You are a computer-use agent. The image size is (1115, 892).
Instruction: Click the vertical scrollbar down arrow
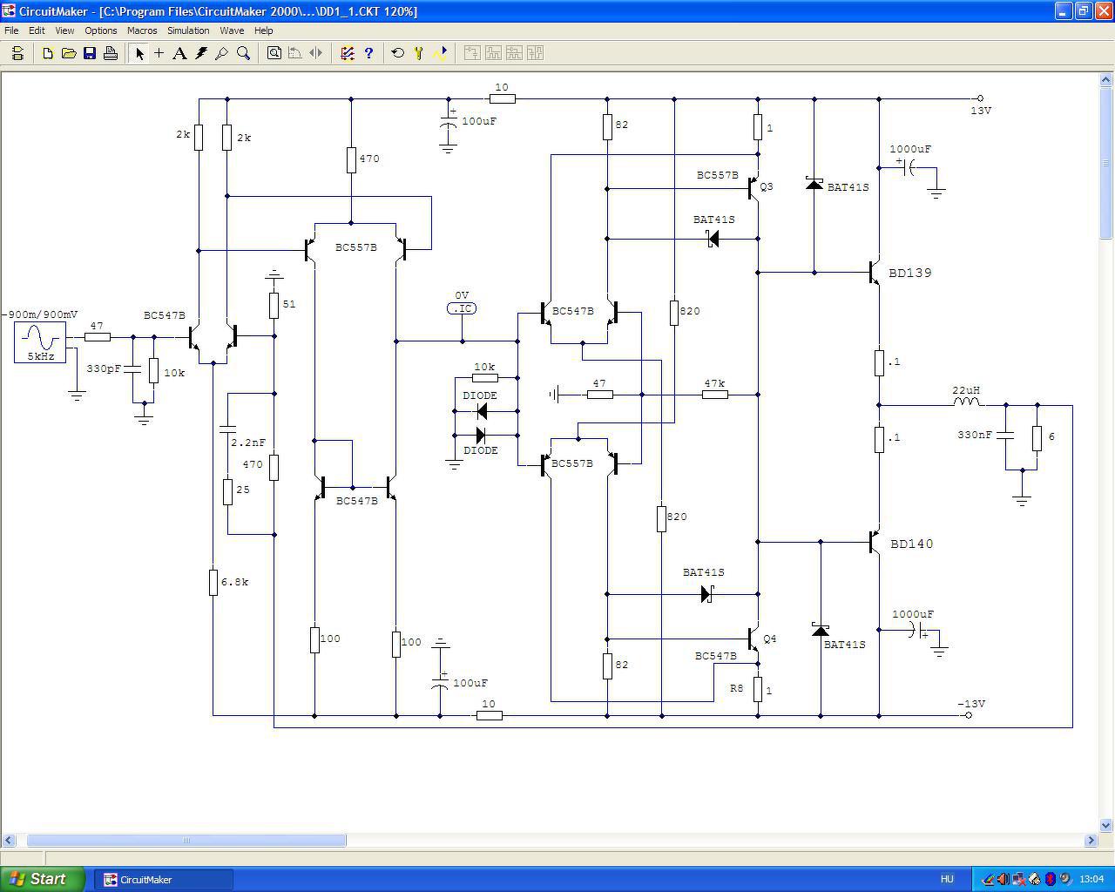coord(1107,825)
